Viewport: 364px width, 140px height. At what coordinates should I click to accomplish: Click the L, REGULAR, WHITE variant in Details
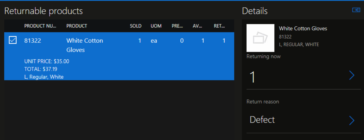point(299,45)
